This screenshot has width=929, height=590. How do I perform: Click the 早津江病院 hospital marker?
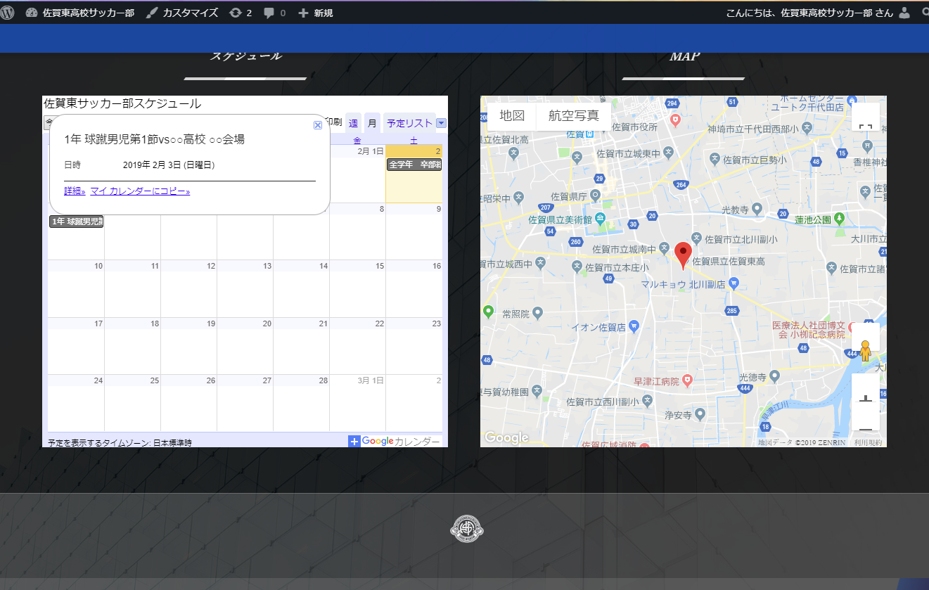[688, 381]
